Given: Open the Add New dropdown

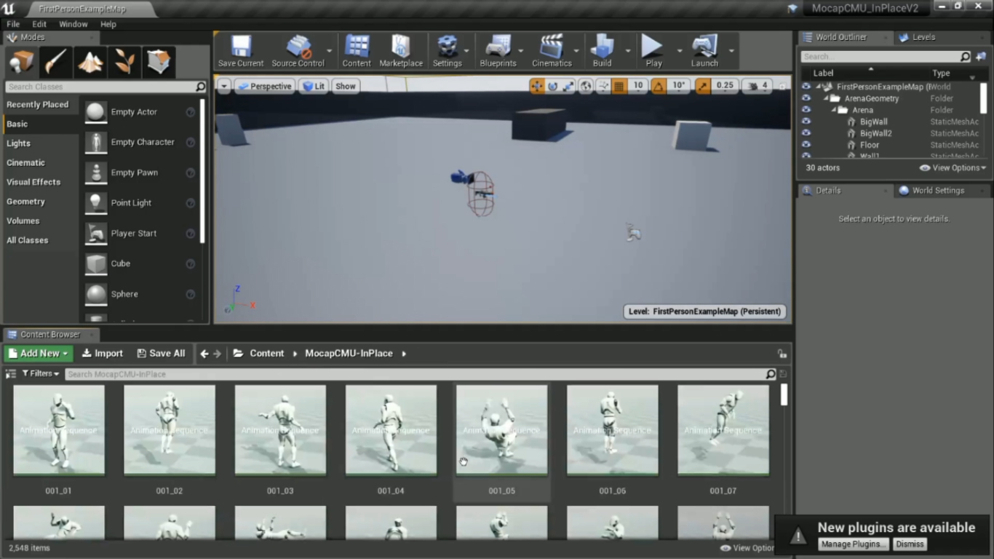Looking at the screenshot, I should point(39,353).
